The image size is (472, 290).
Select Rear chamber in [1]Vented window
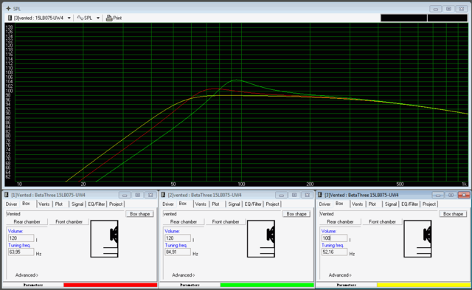[x=27, y=222]
